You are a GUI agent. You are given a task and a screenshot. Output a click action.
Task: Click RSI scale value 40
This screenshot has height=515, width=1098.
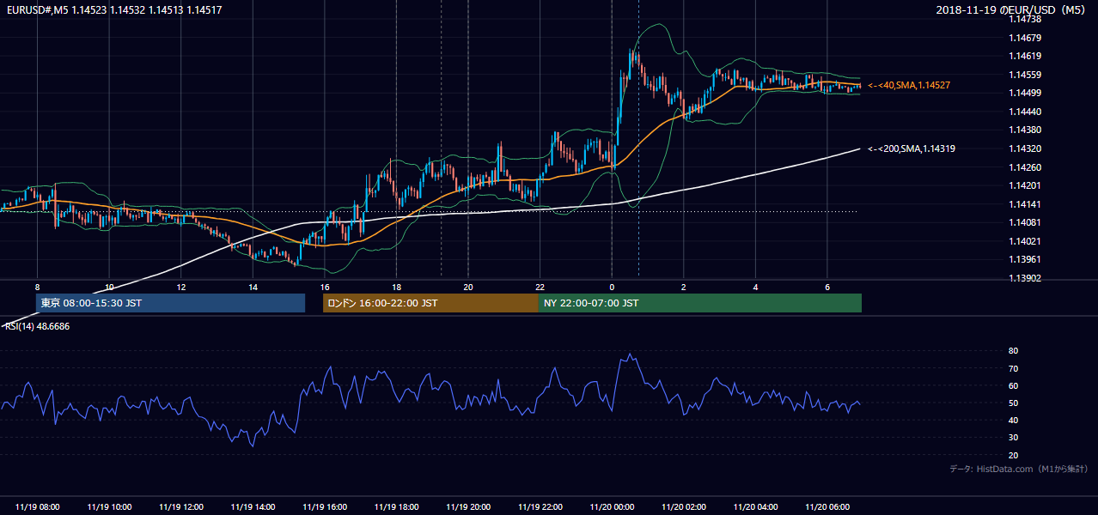click(1013, 420)
